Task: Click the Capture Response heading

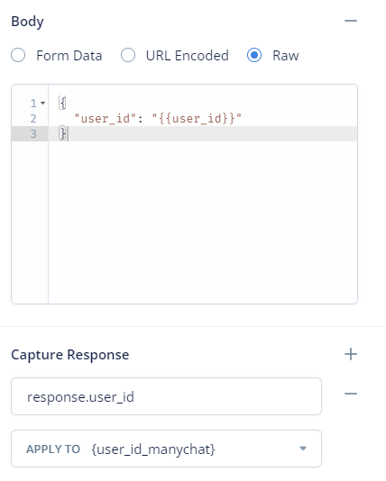Action: (x=70, y=355)
